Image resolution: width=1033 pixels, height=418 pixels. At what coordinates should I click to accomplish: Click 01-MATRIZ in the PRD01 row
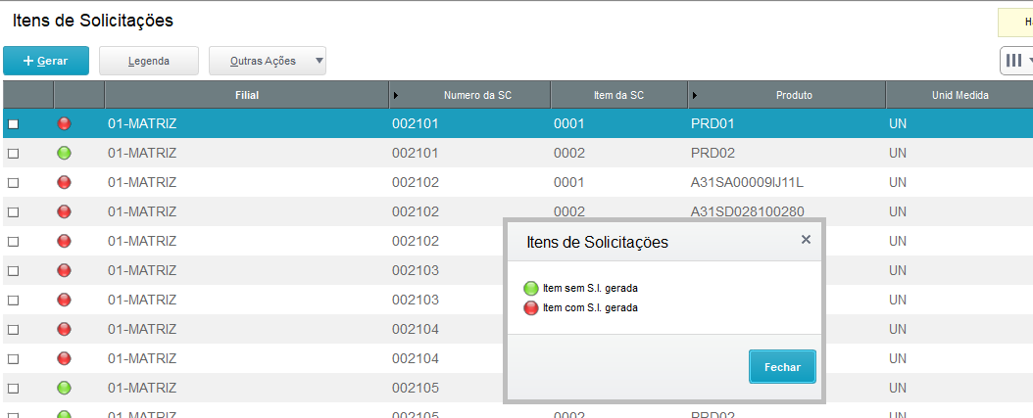(142, 123)
